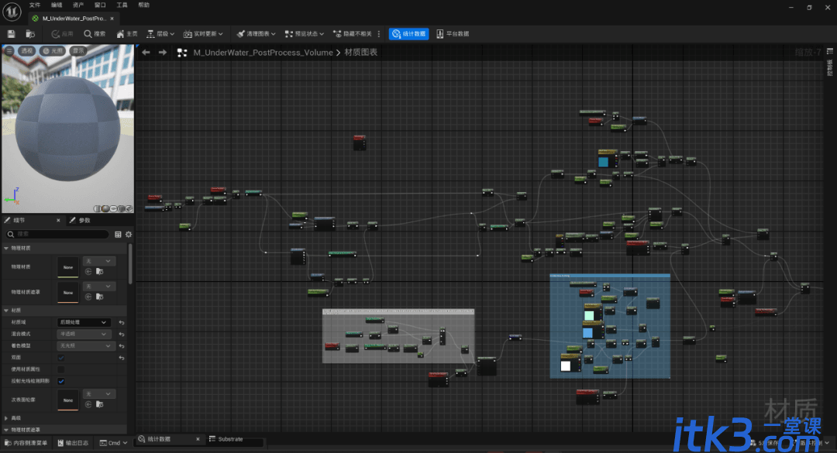Screen dimensions: 837x453
Task: Click the 应用 (Apply) toolbar button
Action: pyautogui.click(x=63, y=33)
